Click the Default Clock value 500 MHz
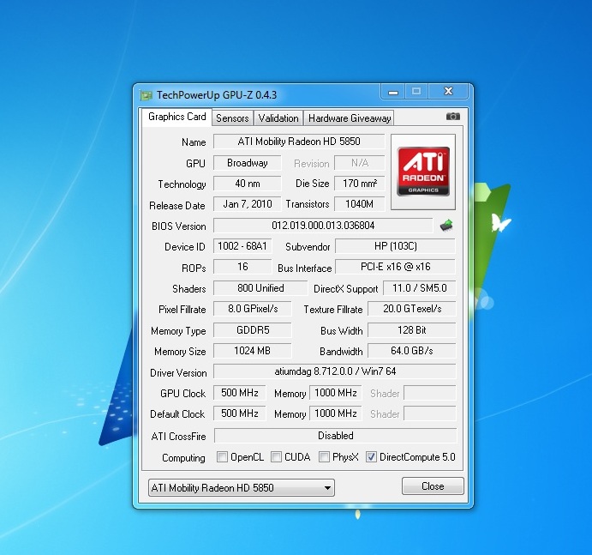This screenshot has width=592, height=555. coord(240,413)
